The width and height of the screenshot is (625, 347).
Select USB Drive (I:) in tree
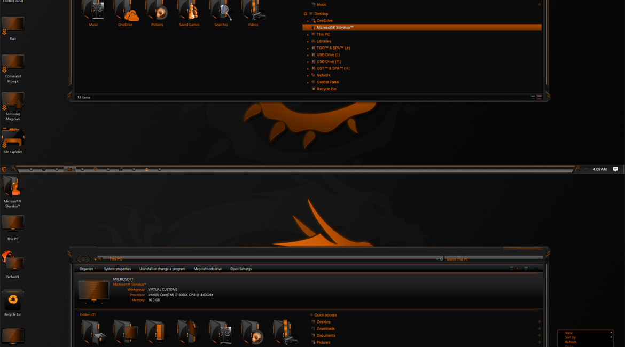[x=328, y=55]
